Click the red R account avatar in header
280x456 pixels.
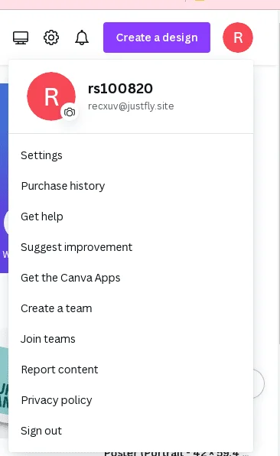pyautogui.click(x=238, y=37)
